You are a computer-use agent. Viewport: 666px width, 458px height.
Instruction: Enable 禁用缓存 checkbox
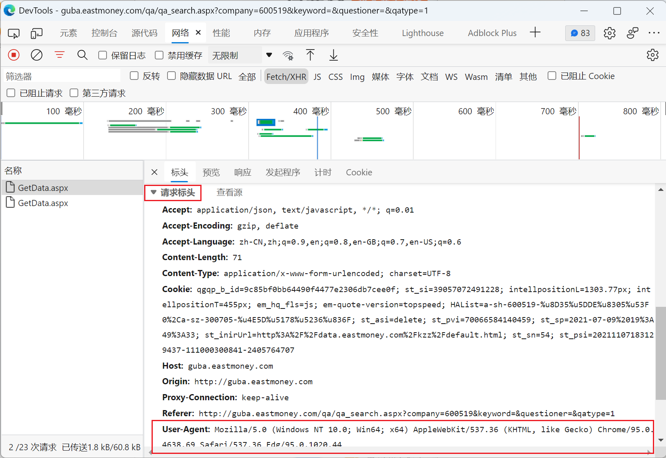coord(159,55)
